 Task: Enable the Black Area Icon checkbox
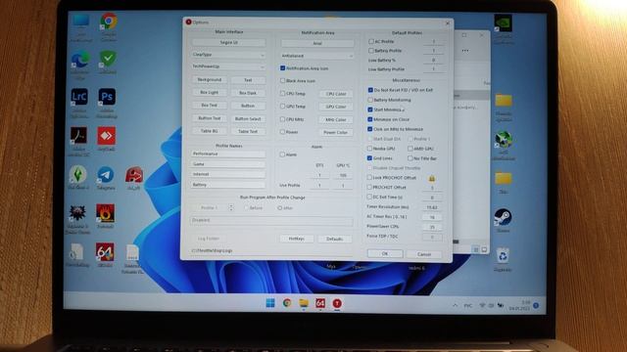(283, 80)
